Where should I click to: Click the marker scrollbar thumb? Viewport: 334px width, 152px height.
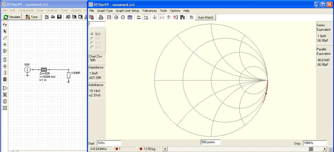(311, 149)
